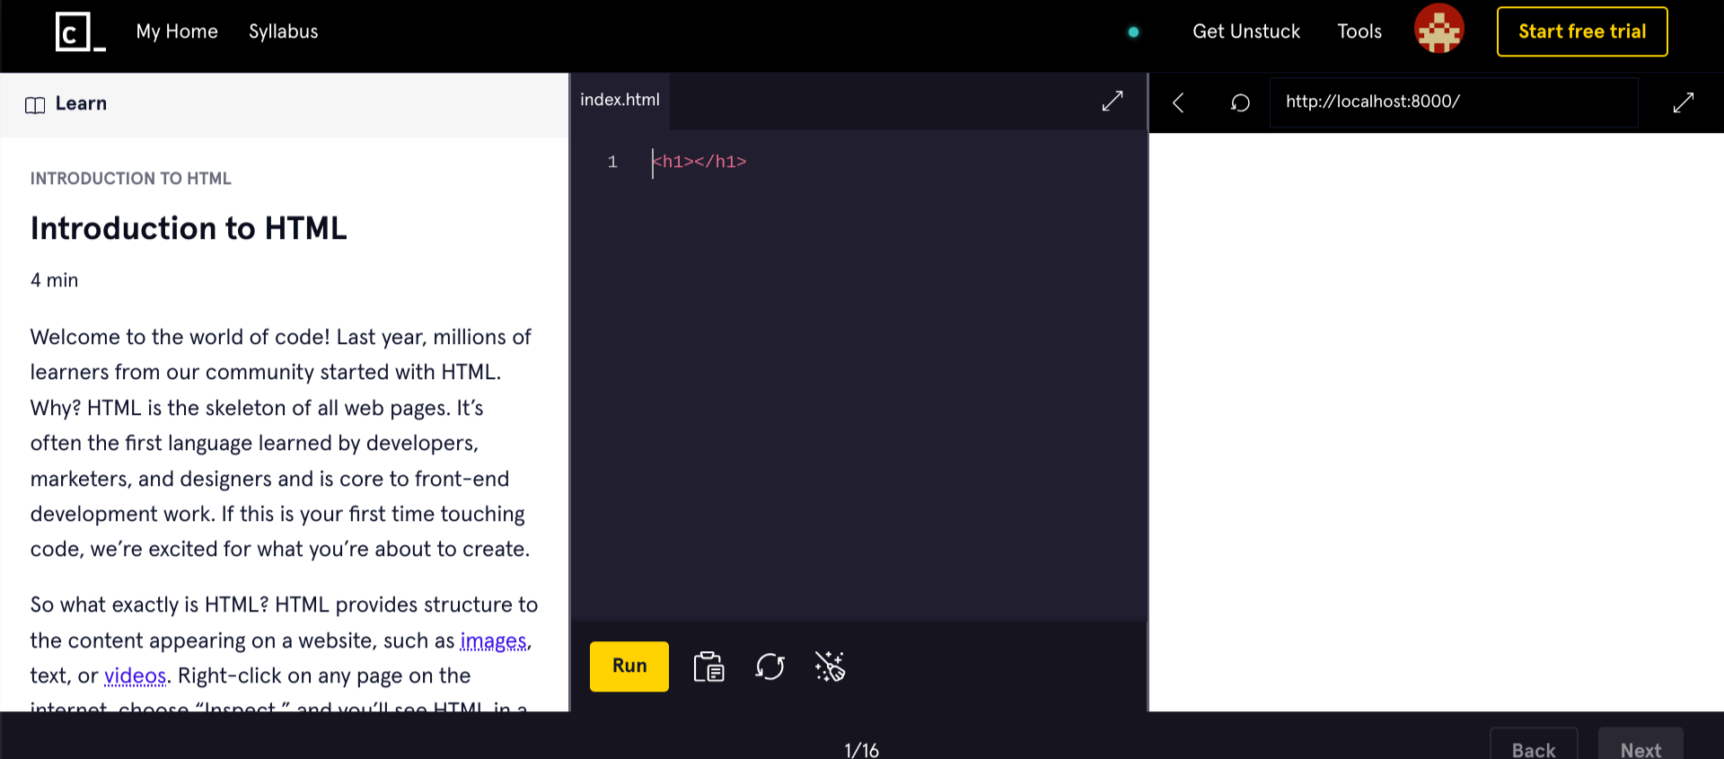Screen dimensions: 1724x759
Task: Go back in the preview browser
Action: 1178,103
